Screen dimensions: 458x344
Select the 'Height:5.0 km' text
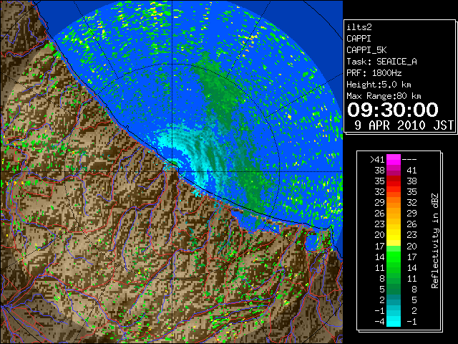click(379, 85)
